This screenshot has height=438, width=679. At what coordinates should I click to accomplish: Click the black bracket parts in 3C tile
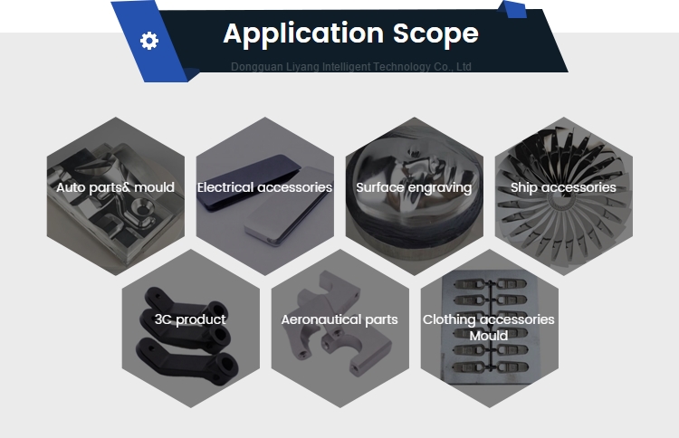(187, 338)
